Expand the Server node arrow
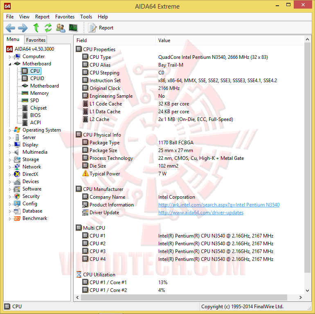Viewport: 315px width, 314px height. [x=10, y=138]
